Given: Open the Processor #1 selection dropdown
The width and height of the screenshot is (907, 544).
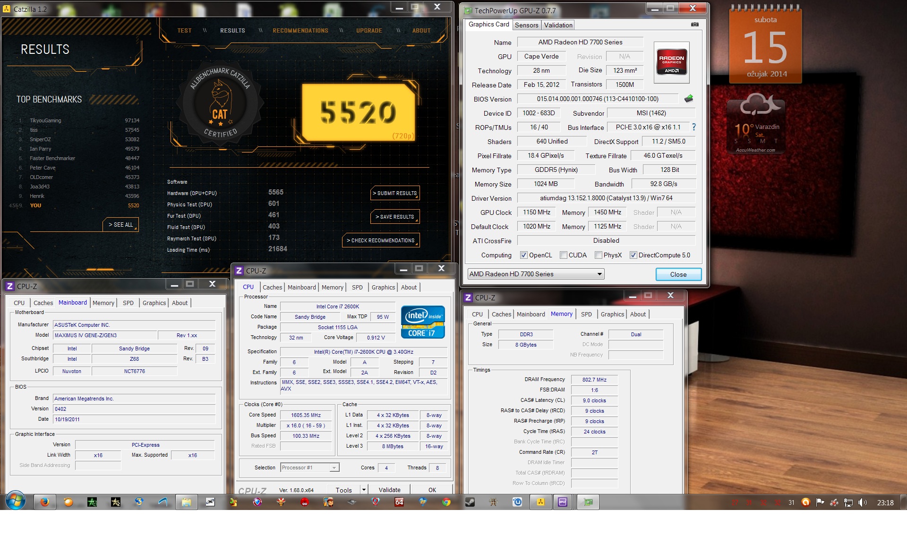Looking at the screenshot, I should 310,467.
